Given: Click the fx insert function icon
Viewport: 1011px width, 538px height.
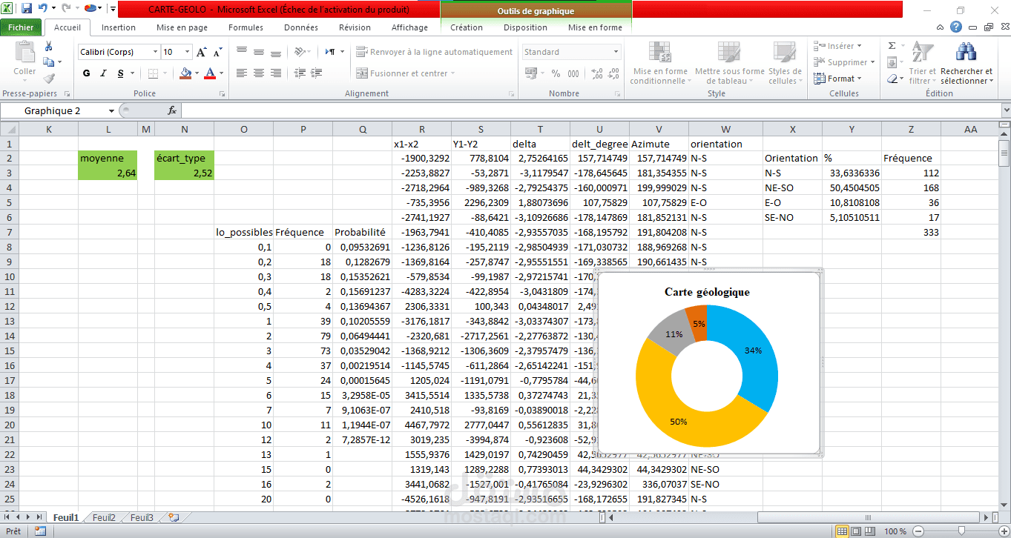Looking at the screenshot, I should [x=172, y=110].
